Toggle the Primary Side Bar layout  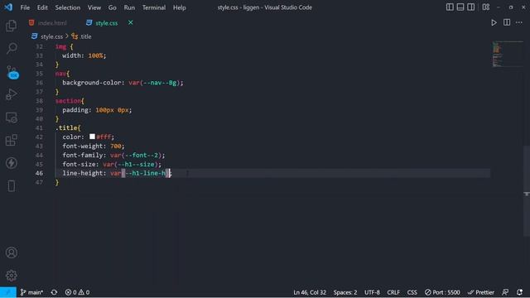[x=450, y=7]
